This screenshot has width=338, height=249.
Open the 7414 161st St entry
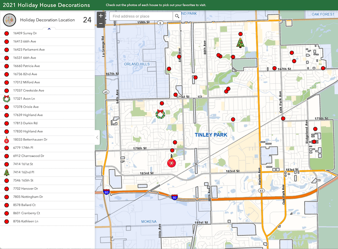click(x=47, y=164)
